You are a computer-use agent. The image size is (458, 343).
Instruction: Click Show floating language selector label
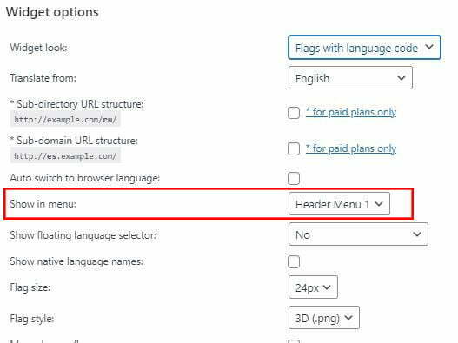(83, 235)
